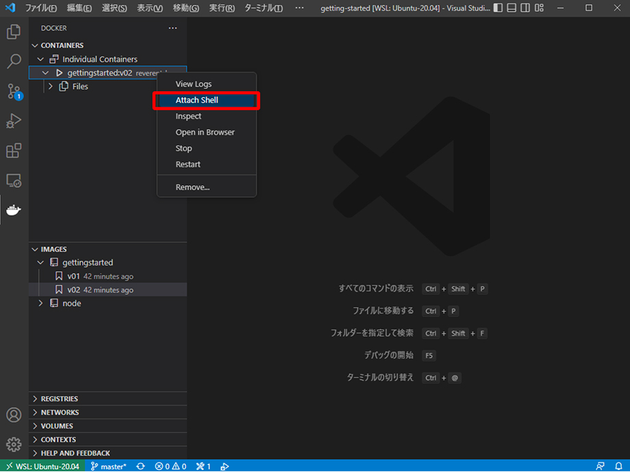This screenshot has width=630, height=472.
Task: Choose View Logs from context menu
Action: [207, 84]
